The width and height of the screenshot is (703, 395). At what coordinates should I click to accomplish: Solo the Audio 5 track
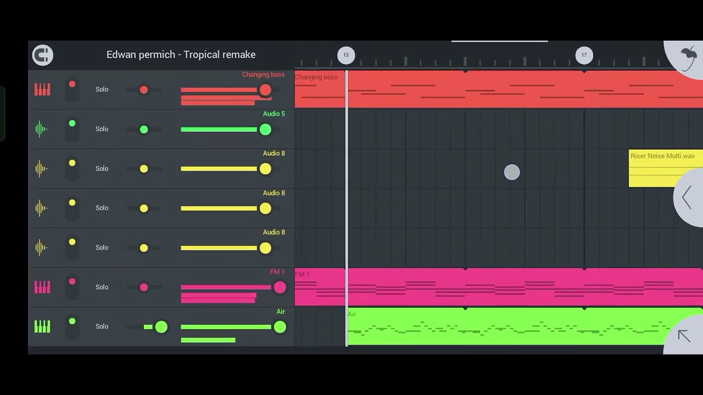coord(102,129)
